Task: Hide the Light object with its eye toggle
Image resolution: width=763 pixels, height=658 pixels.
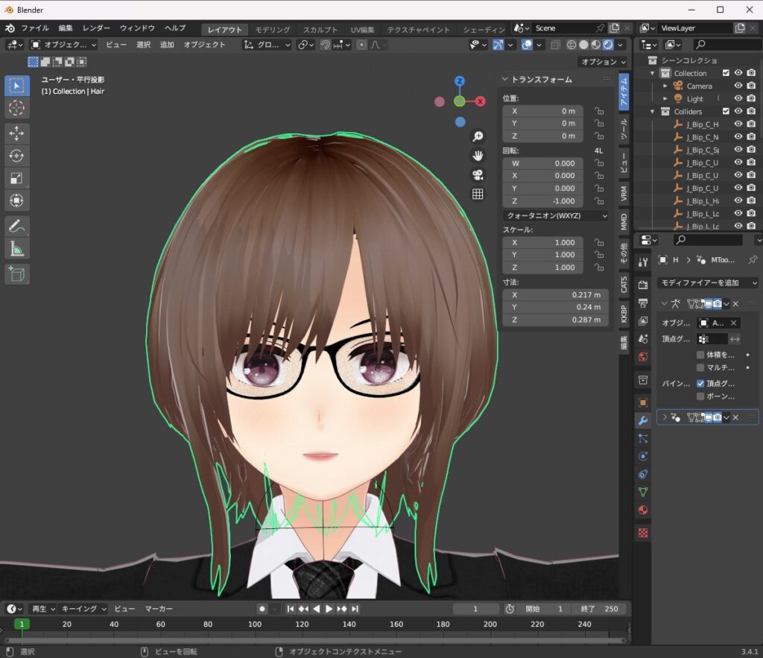Action: pos(738,98)
